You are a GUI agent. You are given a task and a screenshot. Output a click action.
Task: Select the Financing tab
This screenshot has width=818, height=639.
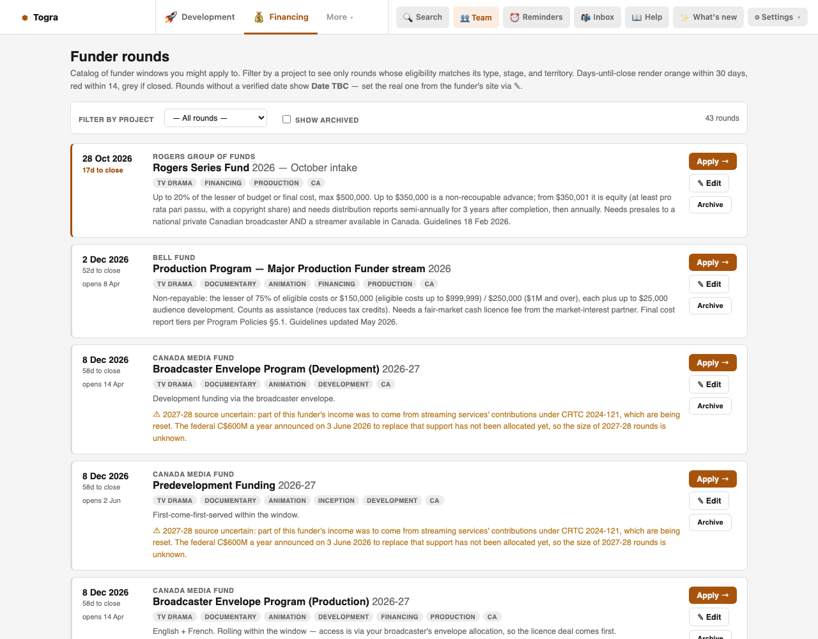[x=281, y=17]
